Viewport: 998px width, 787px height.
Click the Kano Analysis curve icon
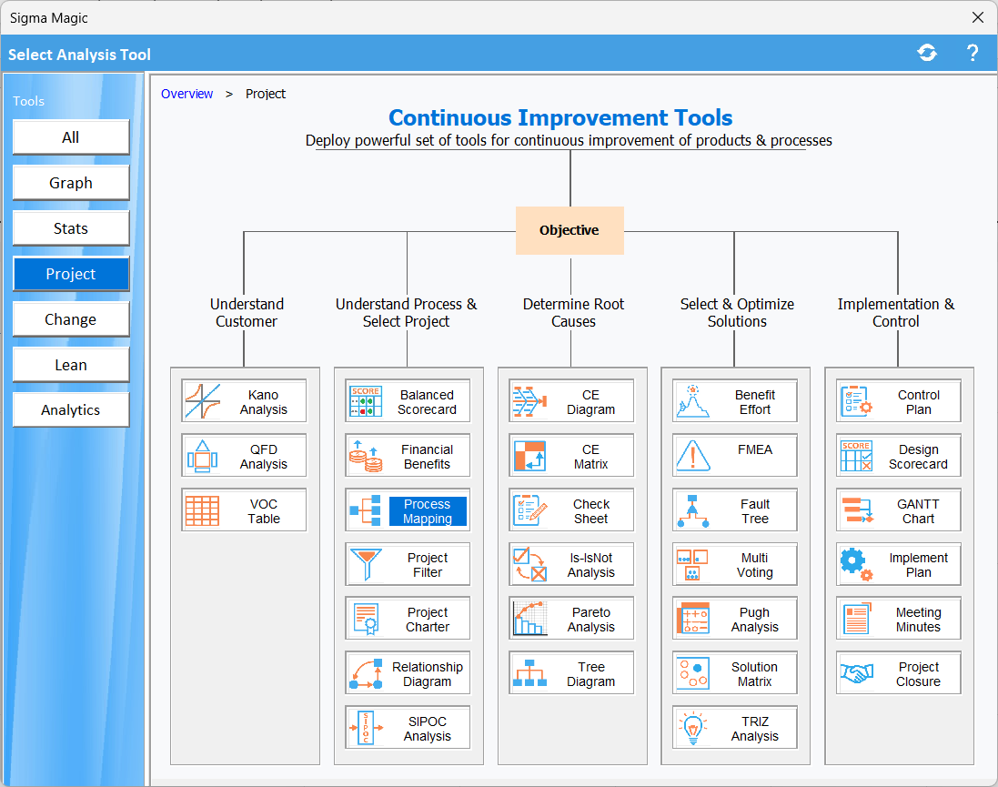(x=203, y=401)
